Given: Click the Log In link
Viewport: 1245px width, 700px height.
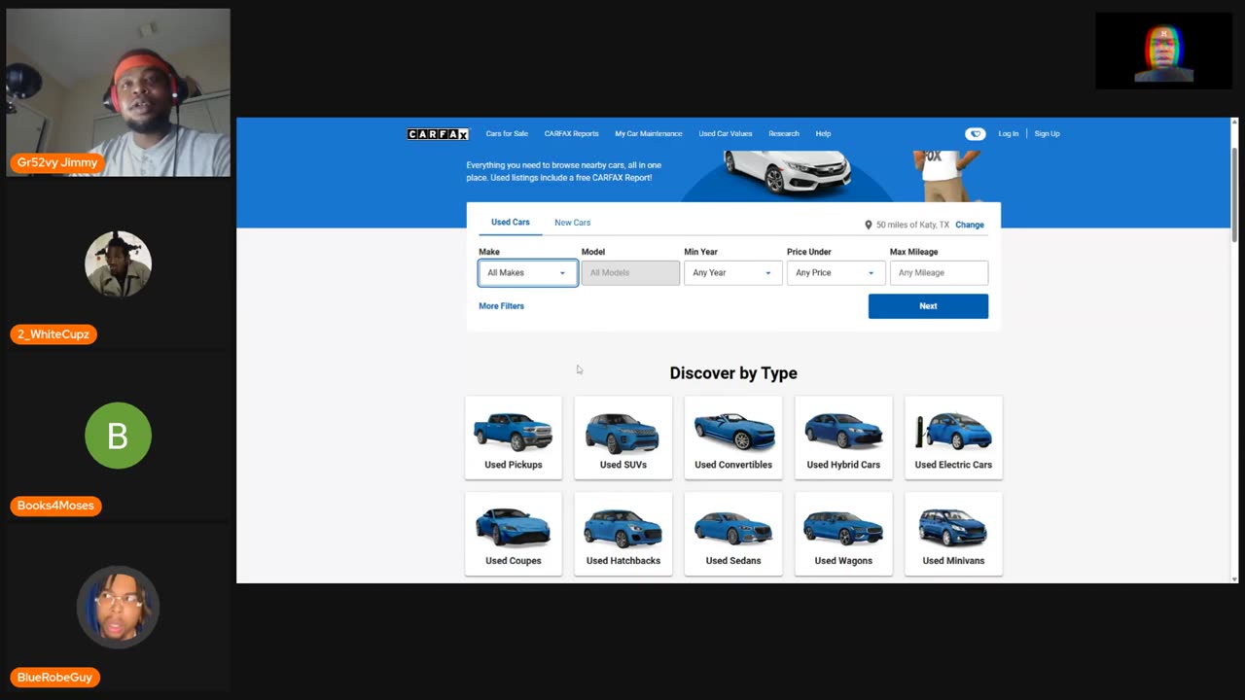Looking at the screenshot, I should (x=1009, y=134).
